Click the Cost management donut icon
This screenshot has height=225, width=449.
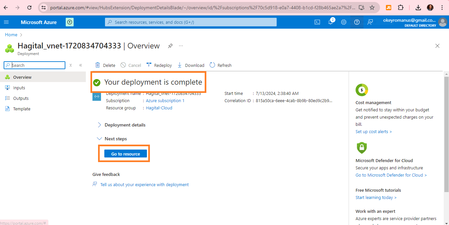[x=362, y=90]
